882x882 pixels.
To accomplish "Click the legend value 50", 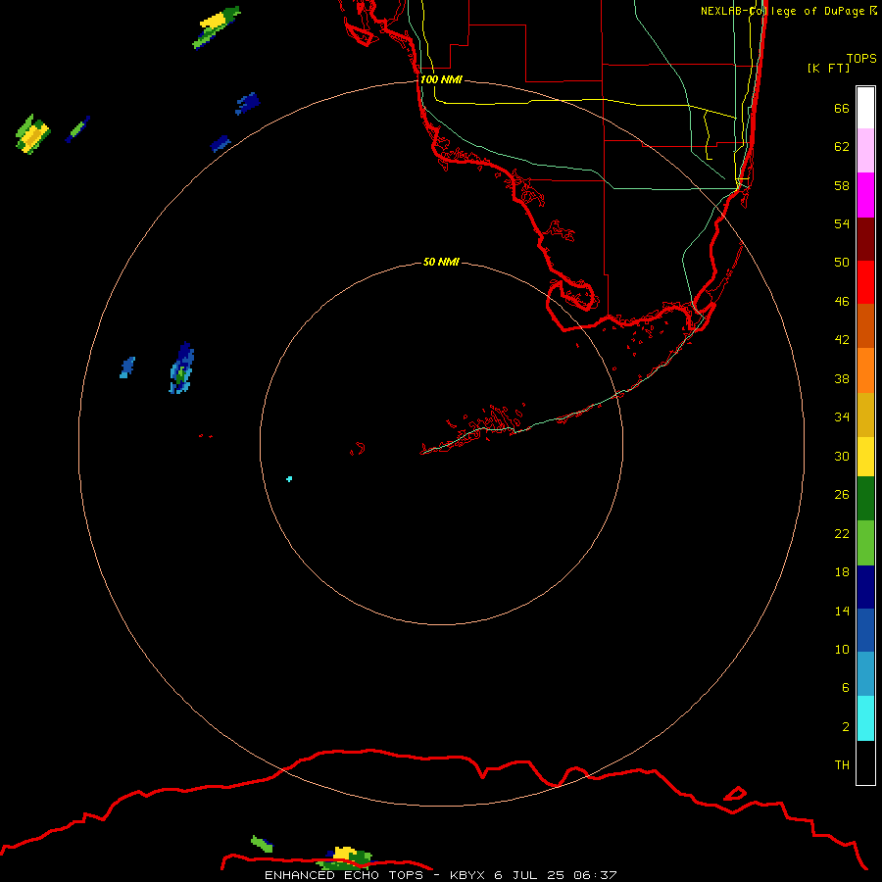I will click(842, 263).
